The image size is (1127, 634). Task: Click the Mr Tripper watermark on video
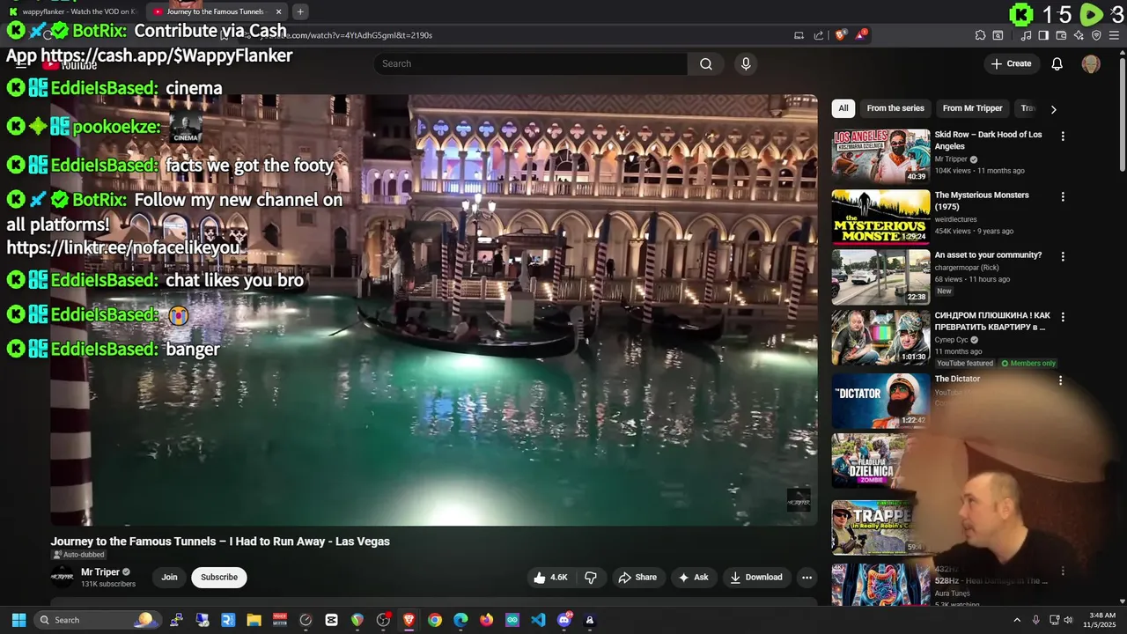[x=799, y=500]
